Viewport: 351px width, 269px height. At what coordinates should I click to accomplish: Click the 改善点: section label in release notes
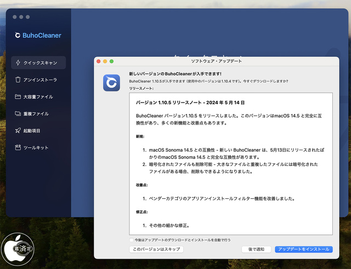click(x=141, y=185)
